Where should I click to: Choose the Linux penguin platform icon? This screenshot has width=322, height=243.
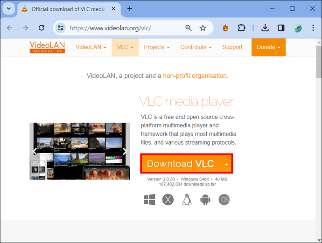point(187,200)
